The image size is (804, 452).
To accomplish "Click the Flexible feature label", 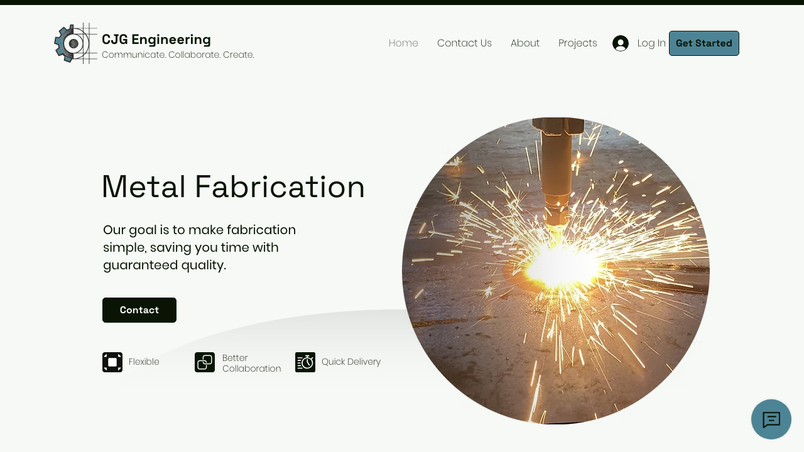I will 144,362.
